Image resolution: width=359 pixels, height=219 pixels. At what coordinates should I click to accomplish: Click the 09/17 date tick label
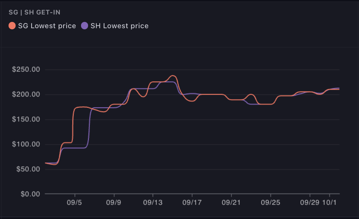click(192, 204)
